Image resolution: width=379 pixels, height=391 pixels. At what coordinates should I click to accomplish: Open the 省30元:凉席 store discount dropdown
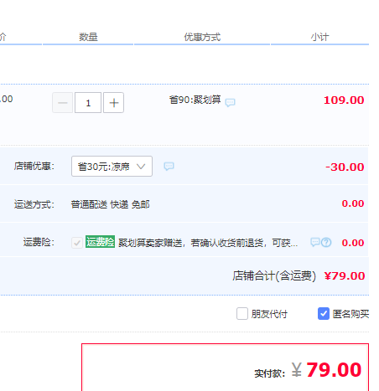(112, 167)
